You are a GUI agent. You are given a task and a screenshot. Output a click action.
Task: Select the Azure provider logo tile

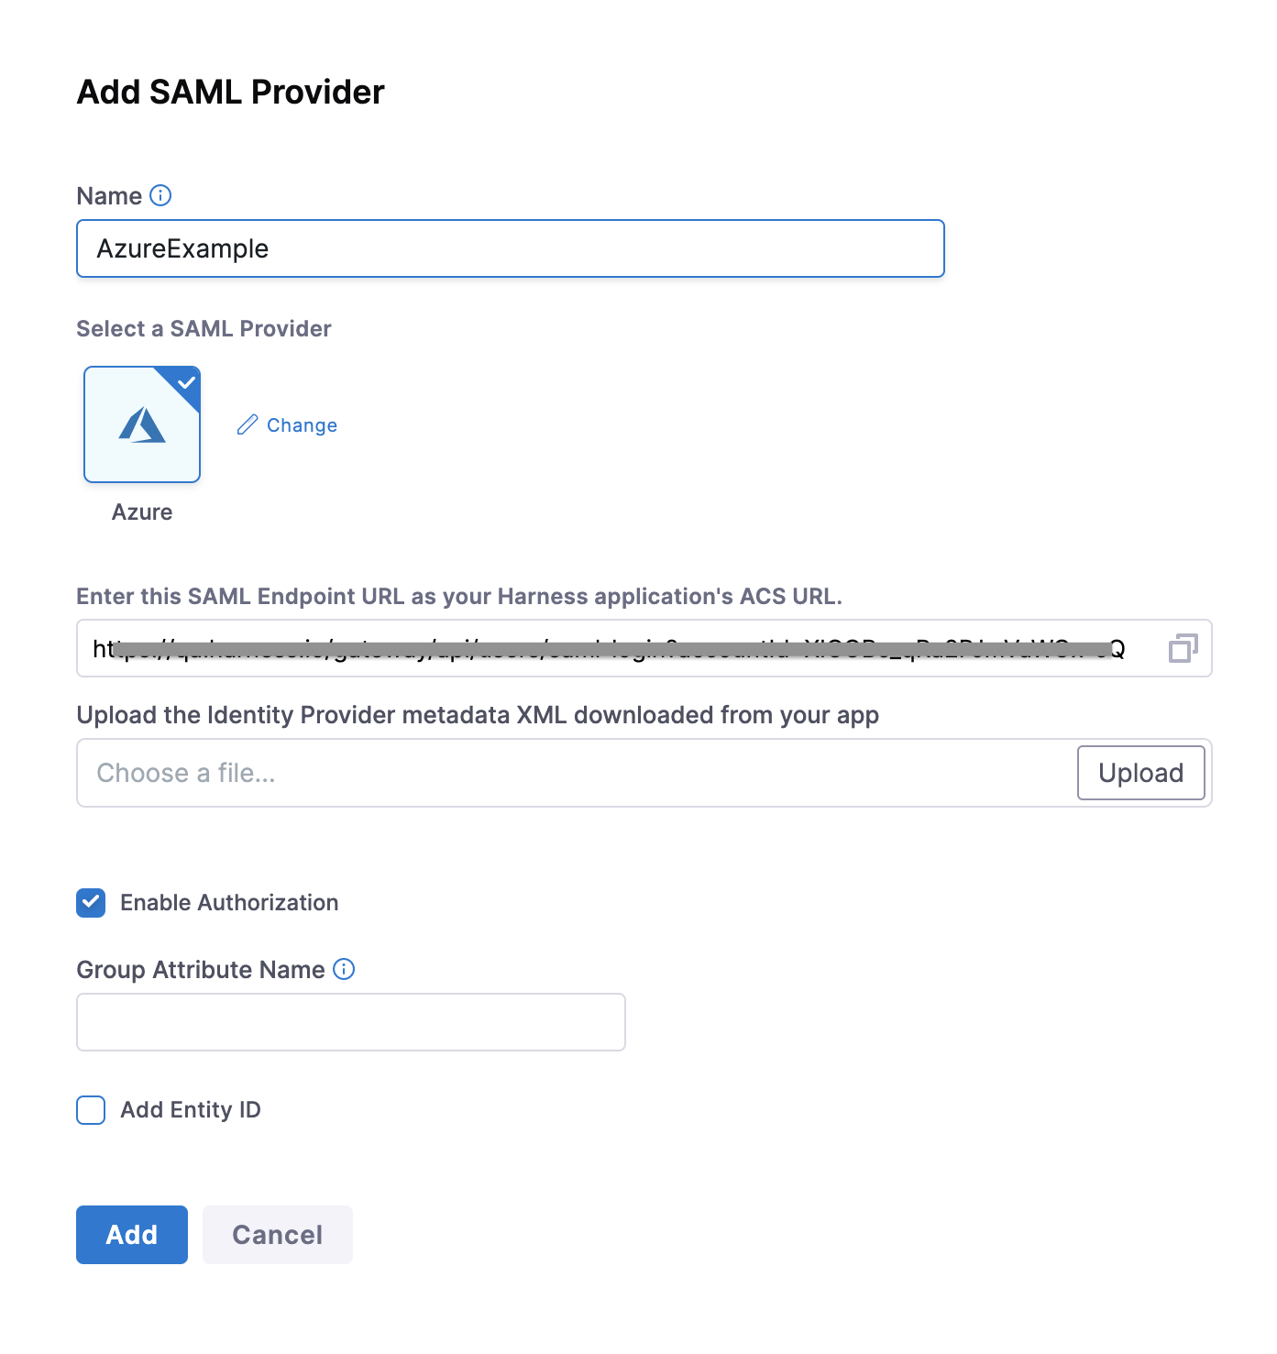142,425
